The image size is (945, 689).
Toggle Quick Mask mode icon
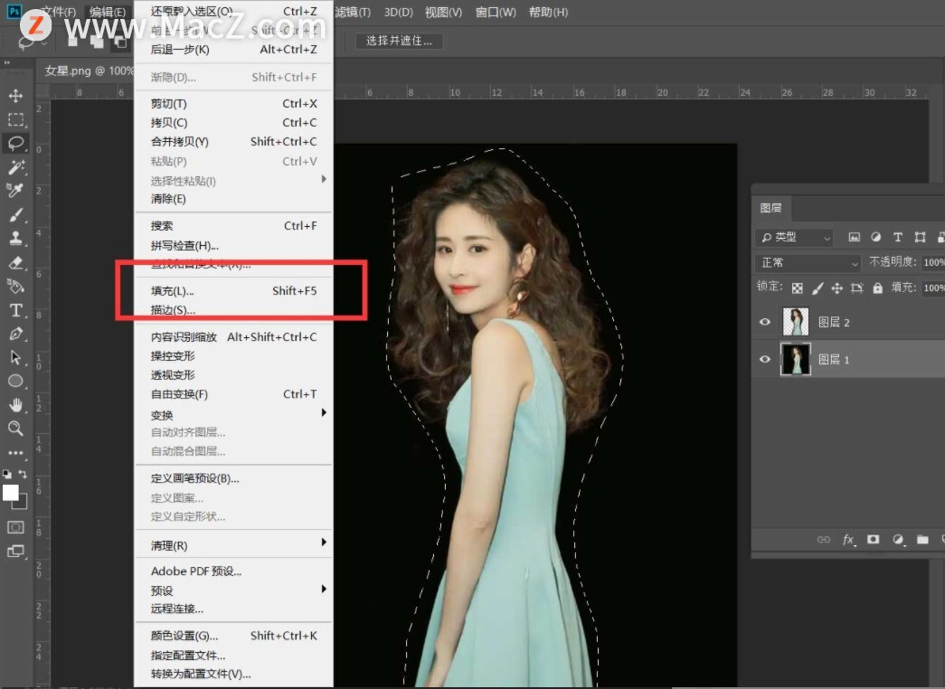click(x=15, y=527)
